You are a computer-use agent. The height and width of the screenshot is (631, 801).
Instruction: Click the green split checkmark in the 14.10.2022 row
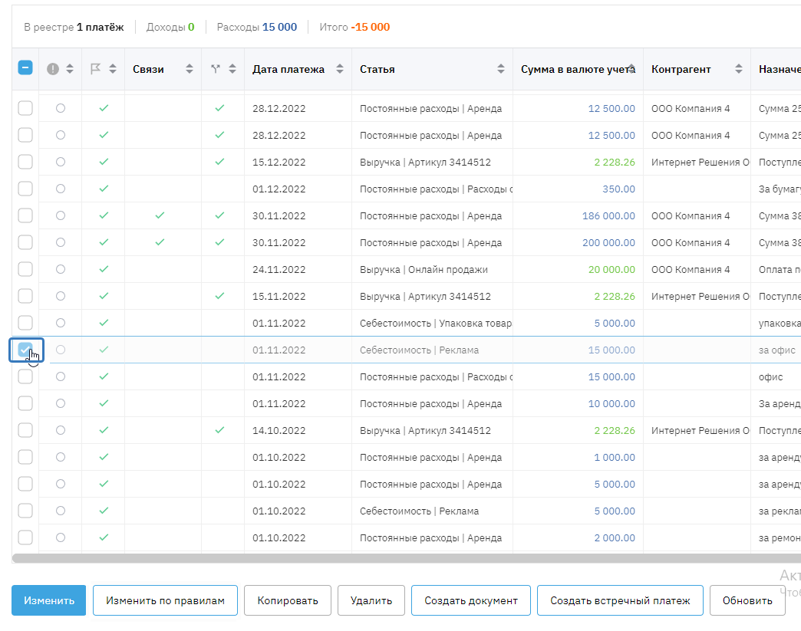[219, 430]
